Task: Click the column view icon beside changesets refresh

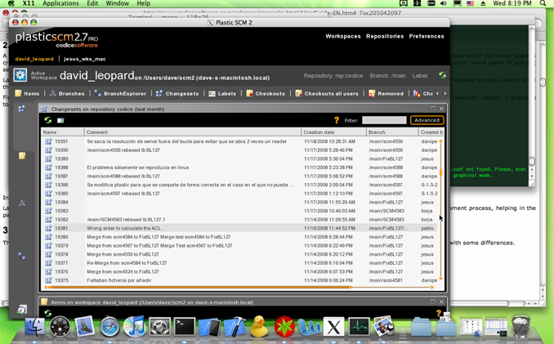Action: click(x=60, y=120)
